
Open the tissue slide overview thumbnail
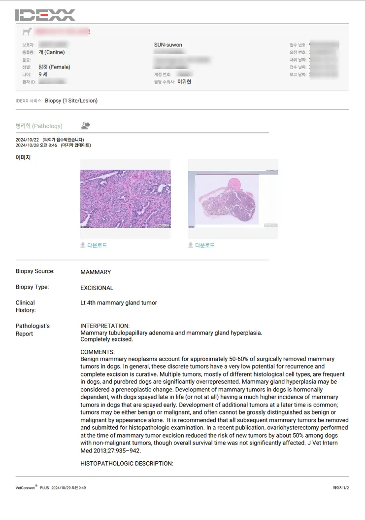coord(233,199)
